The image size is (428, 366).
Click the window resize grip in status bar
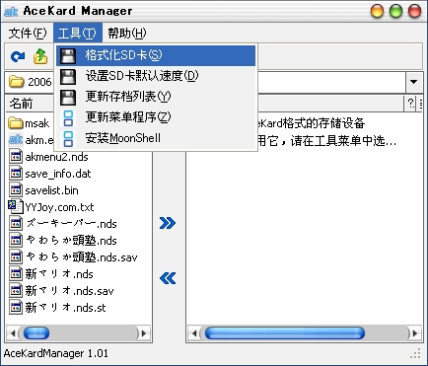tap(416, 353)
